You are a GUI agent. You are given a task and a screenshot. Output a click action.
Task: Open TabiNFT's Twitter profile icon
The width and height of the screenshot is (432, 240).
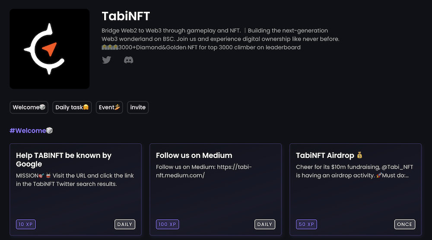106,60
